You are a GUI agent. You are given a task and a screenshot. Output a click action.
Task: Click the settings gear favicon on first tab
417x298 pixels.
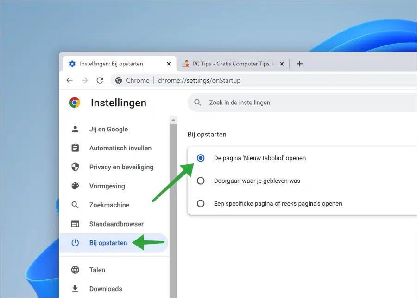coord(72,64)
